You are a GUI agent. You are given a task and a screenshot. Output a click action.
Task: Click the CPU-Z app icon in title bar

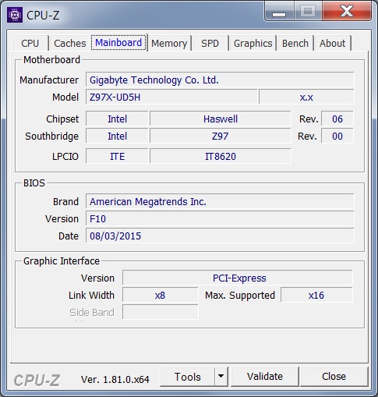coord(15,15)
